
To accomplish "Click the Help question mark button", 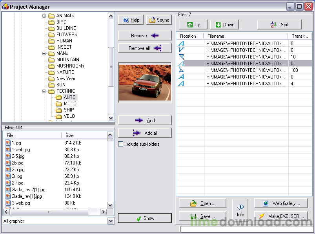I will point(131,20).
